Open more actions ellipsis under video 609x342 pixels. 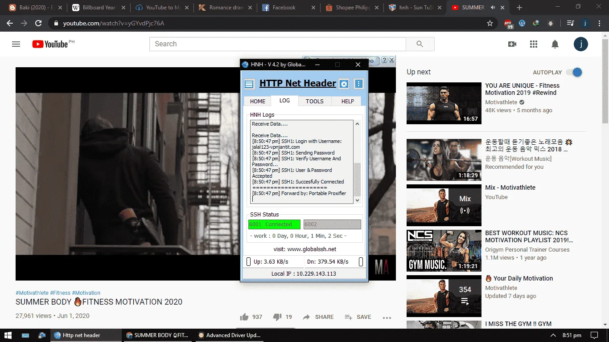click(387, 318)
